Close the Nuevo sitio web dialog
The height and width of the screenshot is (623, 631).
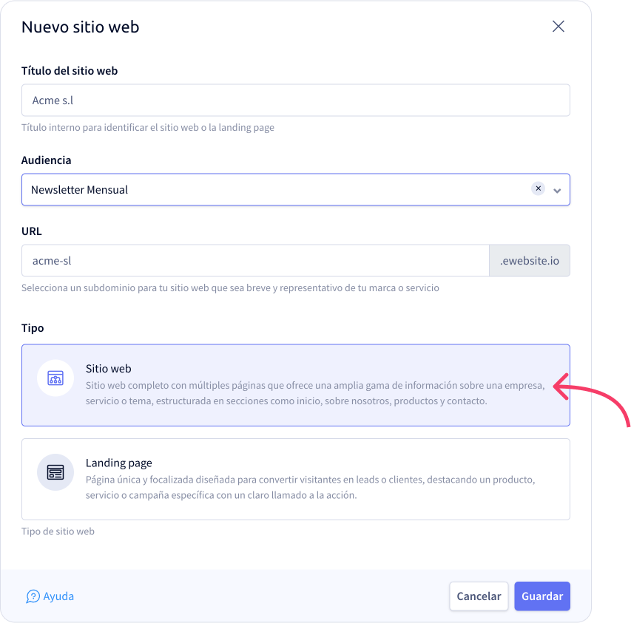pos(559,27)
